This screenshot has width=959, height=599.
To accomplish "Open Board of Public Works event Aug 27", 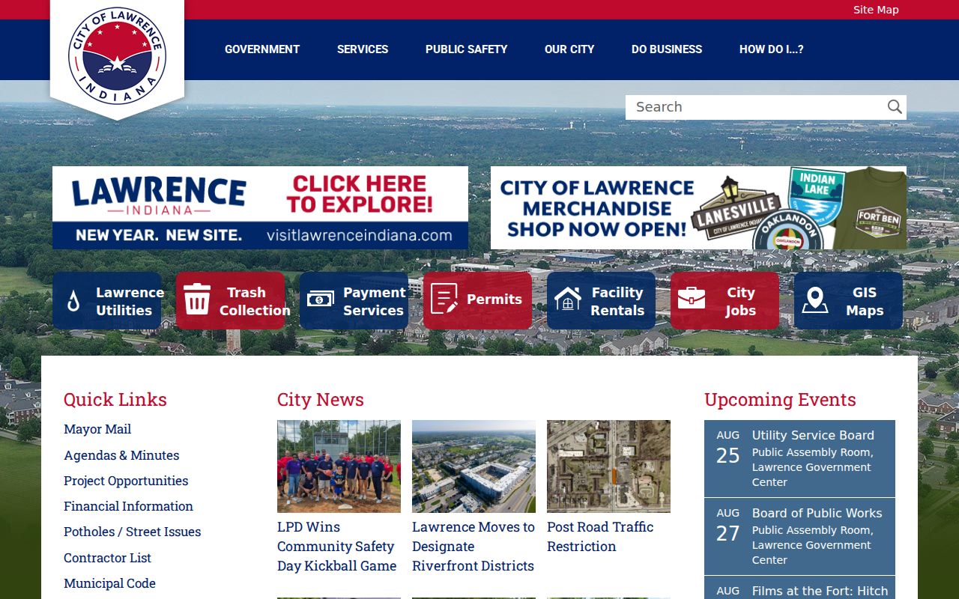I will pyautogui.click(x=799, y=536).
